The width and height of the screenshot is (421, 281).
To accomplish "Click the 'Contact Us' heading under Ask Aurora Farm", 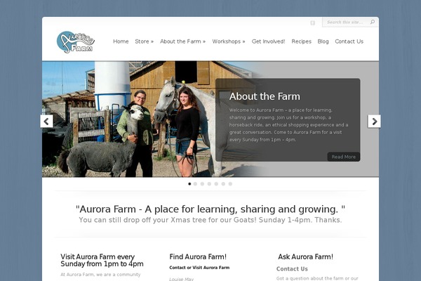I will coord(292,269).
